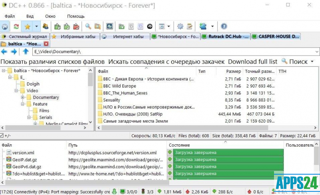Go up one folder level arrow

[x=26, y=52]
